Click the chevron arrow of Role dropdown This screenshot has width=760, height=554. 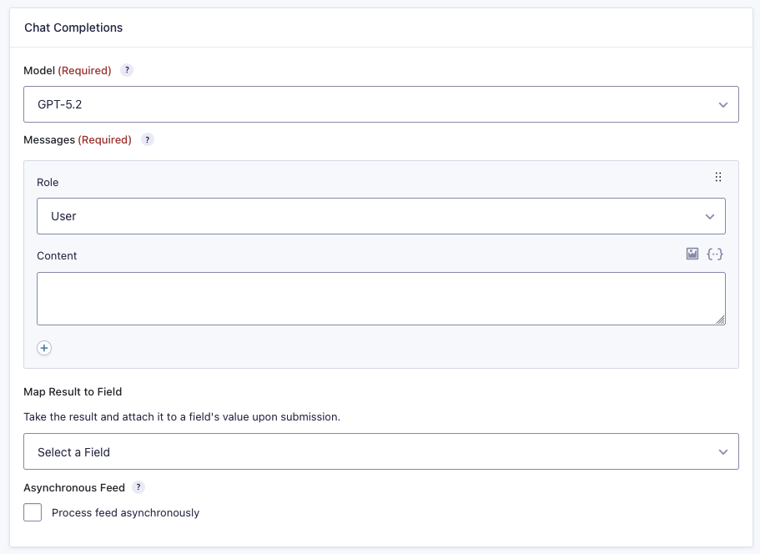[710, 216]
